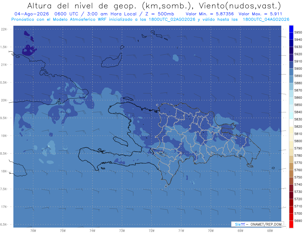Click the legend band between 5890 and 5900

click(291, 72)
